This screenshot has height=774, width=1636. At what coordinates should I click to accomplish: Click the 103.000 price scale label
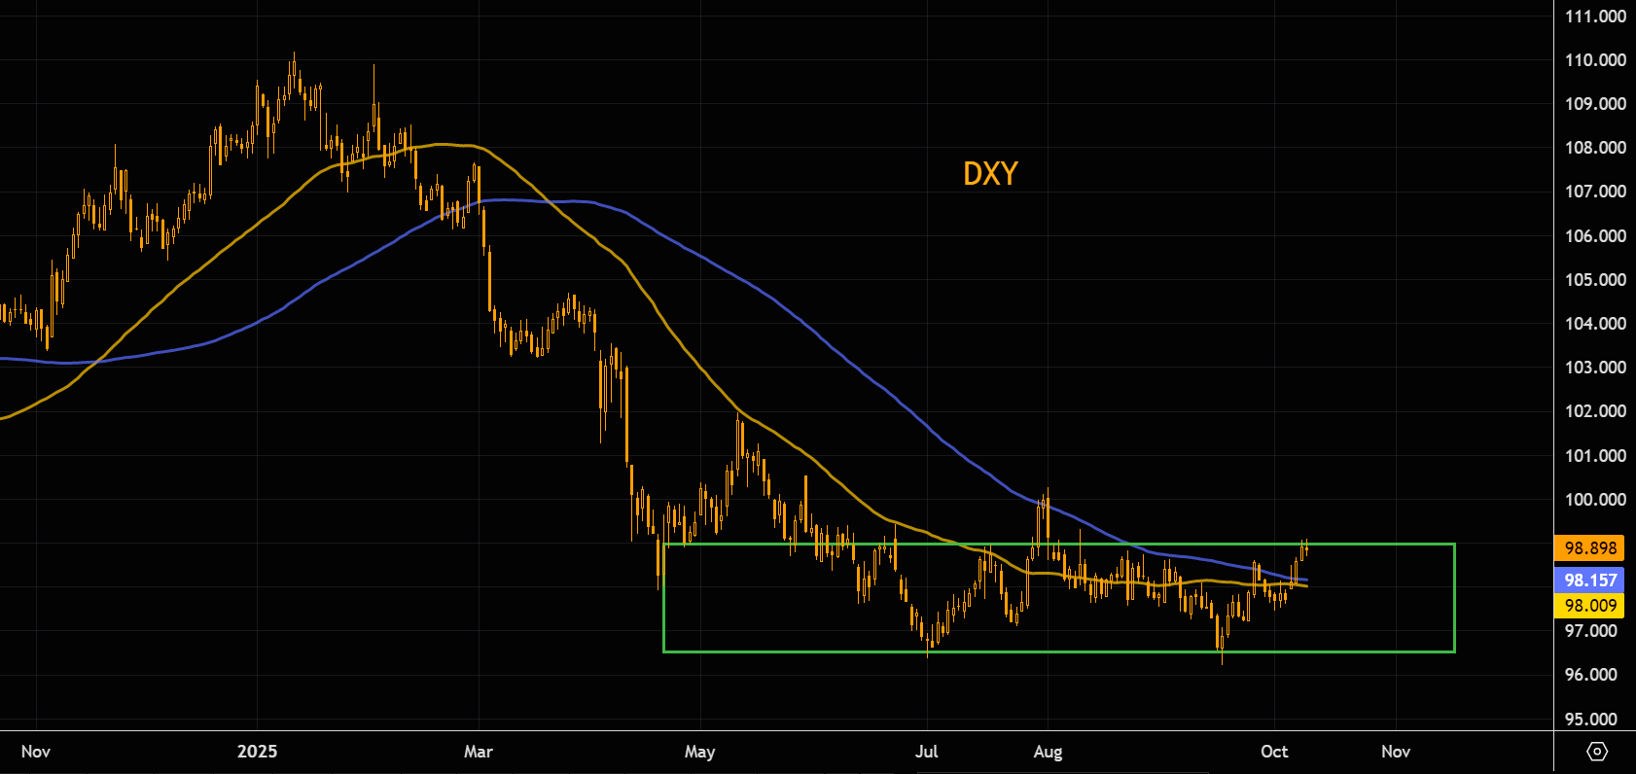tap(1595, 368)
